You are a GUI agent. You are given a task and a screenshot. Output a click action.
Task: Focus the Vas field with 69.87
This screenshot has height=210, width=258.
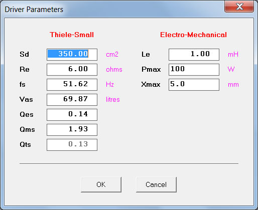click(72, 100)
